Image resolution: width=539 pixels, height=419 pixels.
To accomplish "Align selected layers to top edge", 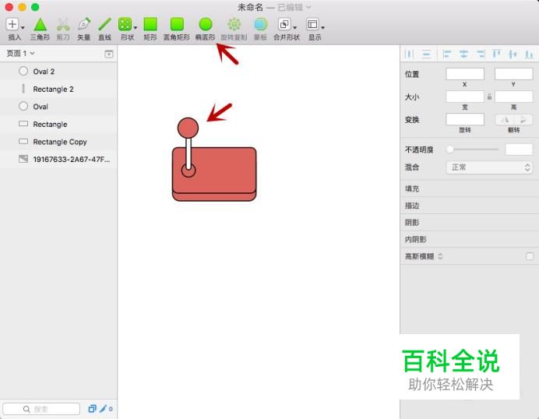I will click(x=496, y=54).
